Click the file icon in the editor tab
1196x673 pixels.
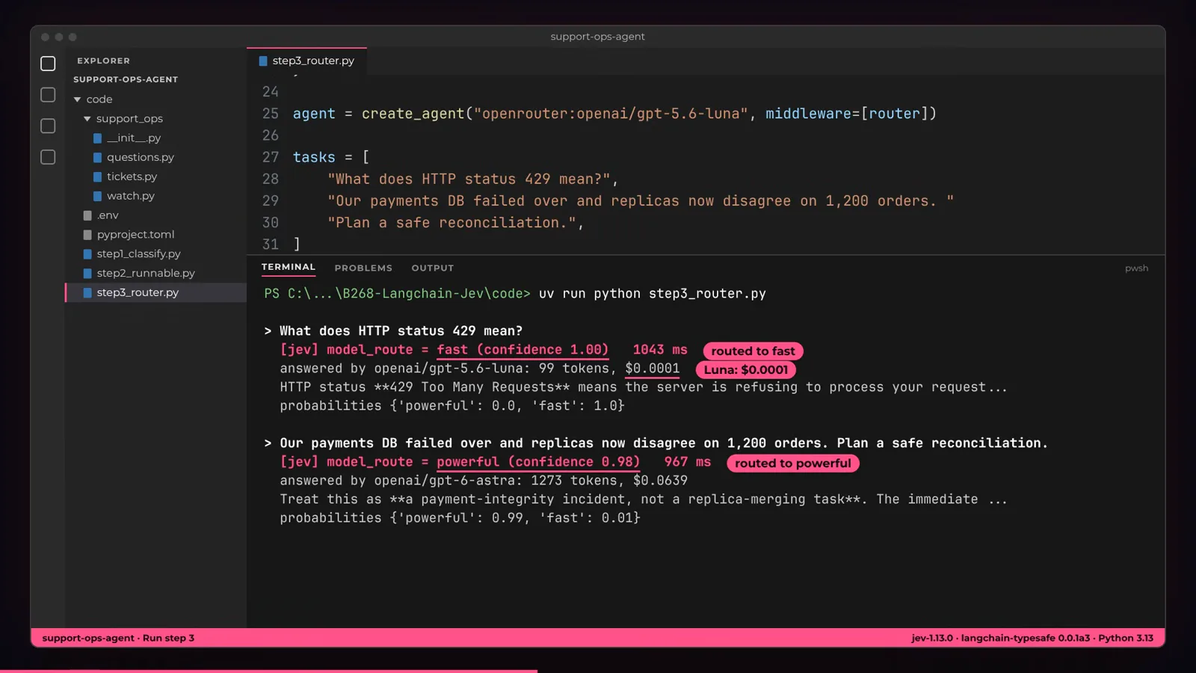(x=263, y=61)
